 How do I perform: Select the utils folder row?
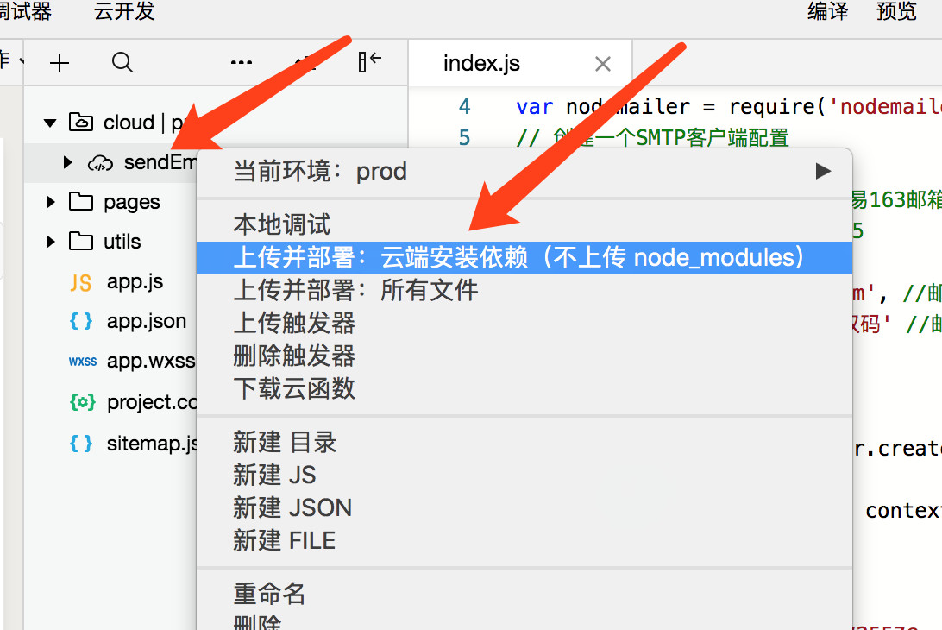click(110, 242)
